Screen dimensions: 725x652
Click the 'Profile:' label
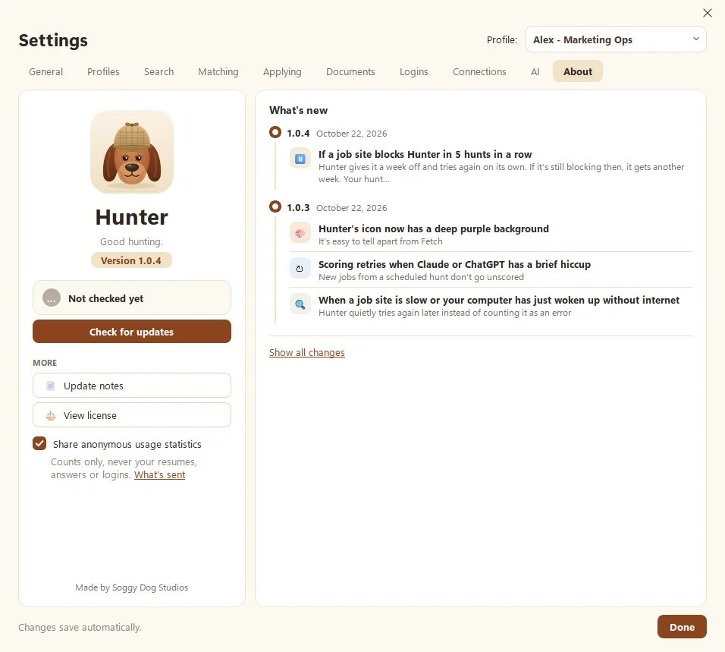(x=502, y=39)
